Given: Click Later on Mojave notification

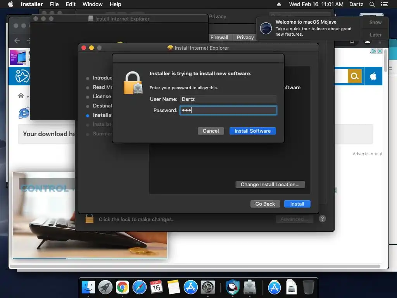Looking at the screenshot, I should (375, 35).
